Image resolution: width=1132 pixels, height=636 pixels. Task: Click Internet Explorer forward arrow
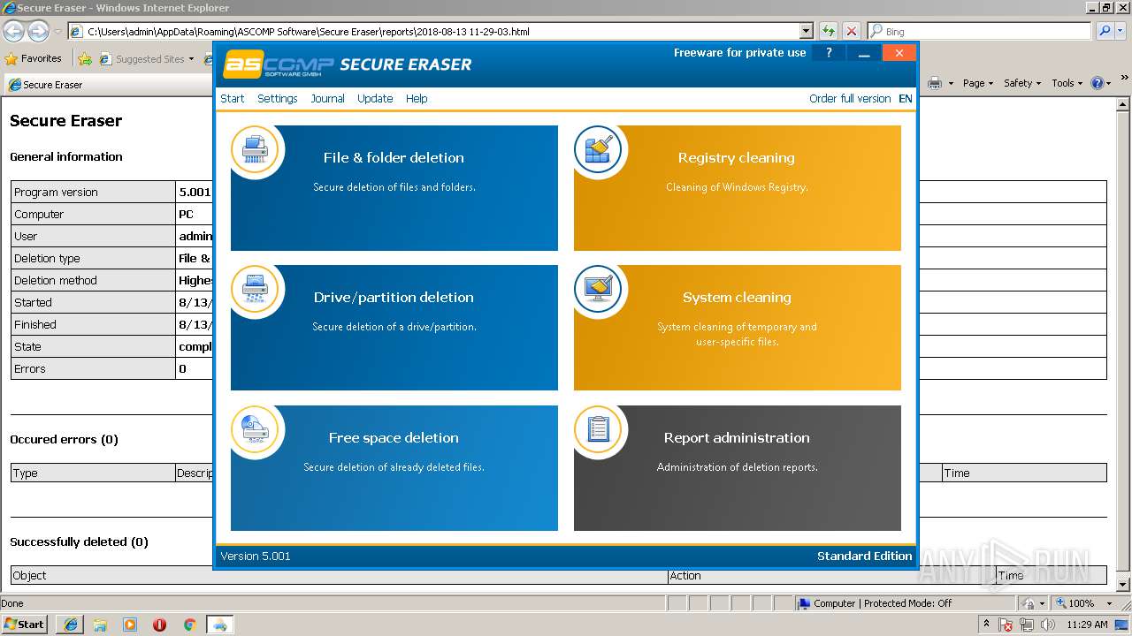38,31
